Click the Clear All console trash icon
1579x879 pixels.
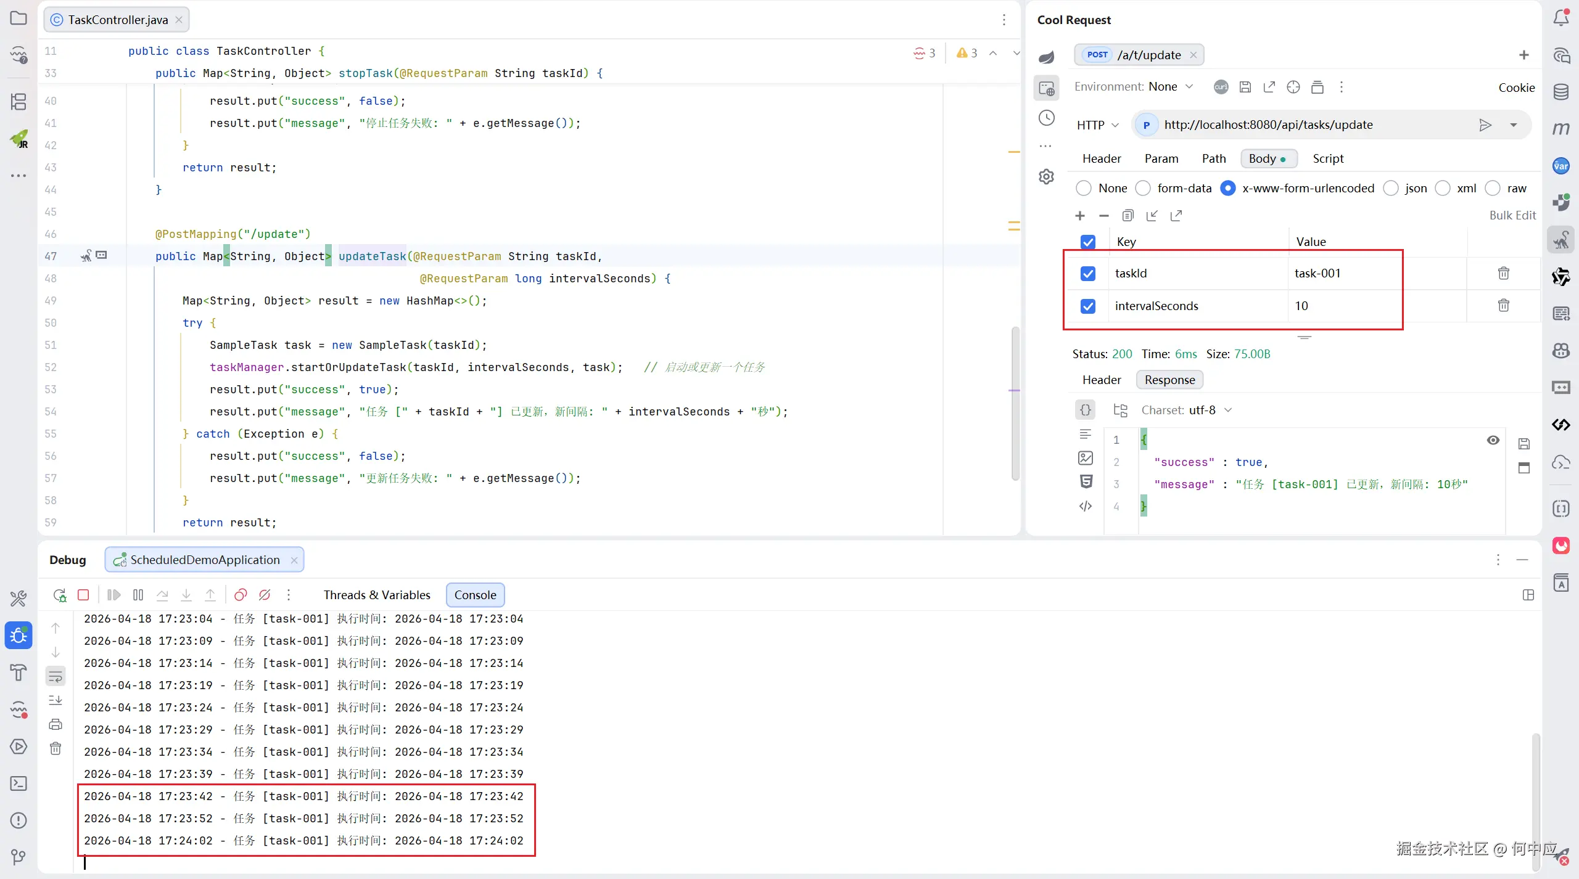pos(56,748)
